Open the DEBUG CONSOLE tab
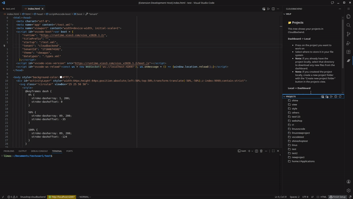353x199 pixels. pyautogui.click(x=39, y=151)
